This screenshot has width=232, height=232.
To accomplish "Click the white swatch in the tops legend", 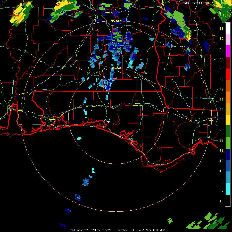I will (228, 28).
